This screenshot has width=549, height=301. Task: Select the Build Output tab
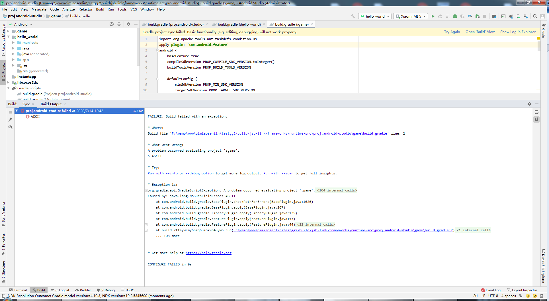coord(51,104)
